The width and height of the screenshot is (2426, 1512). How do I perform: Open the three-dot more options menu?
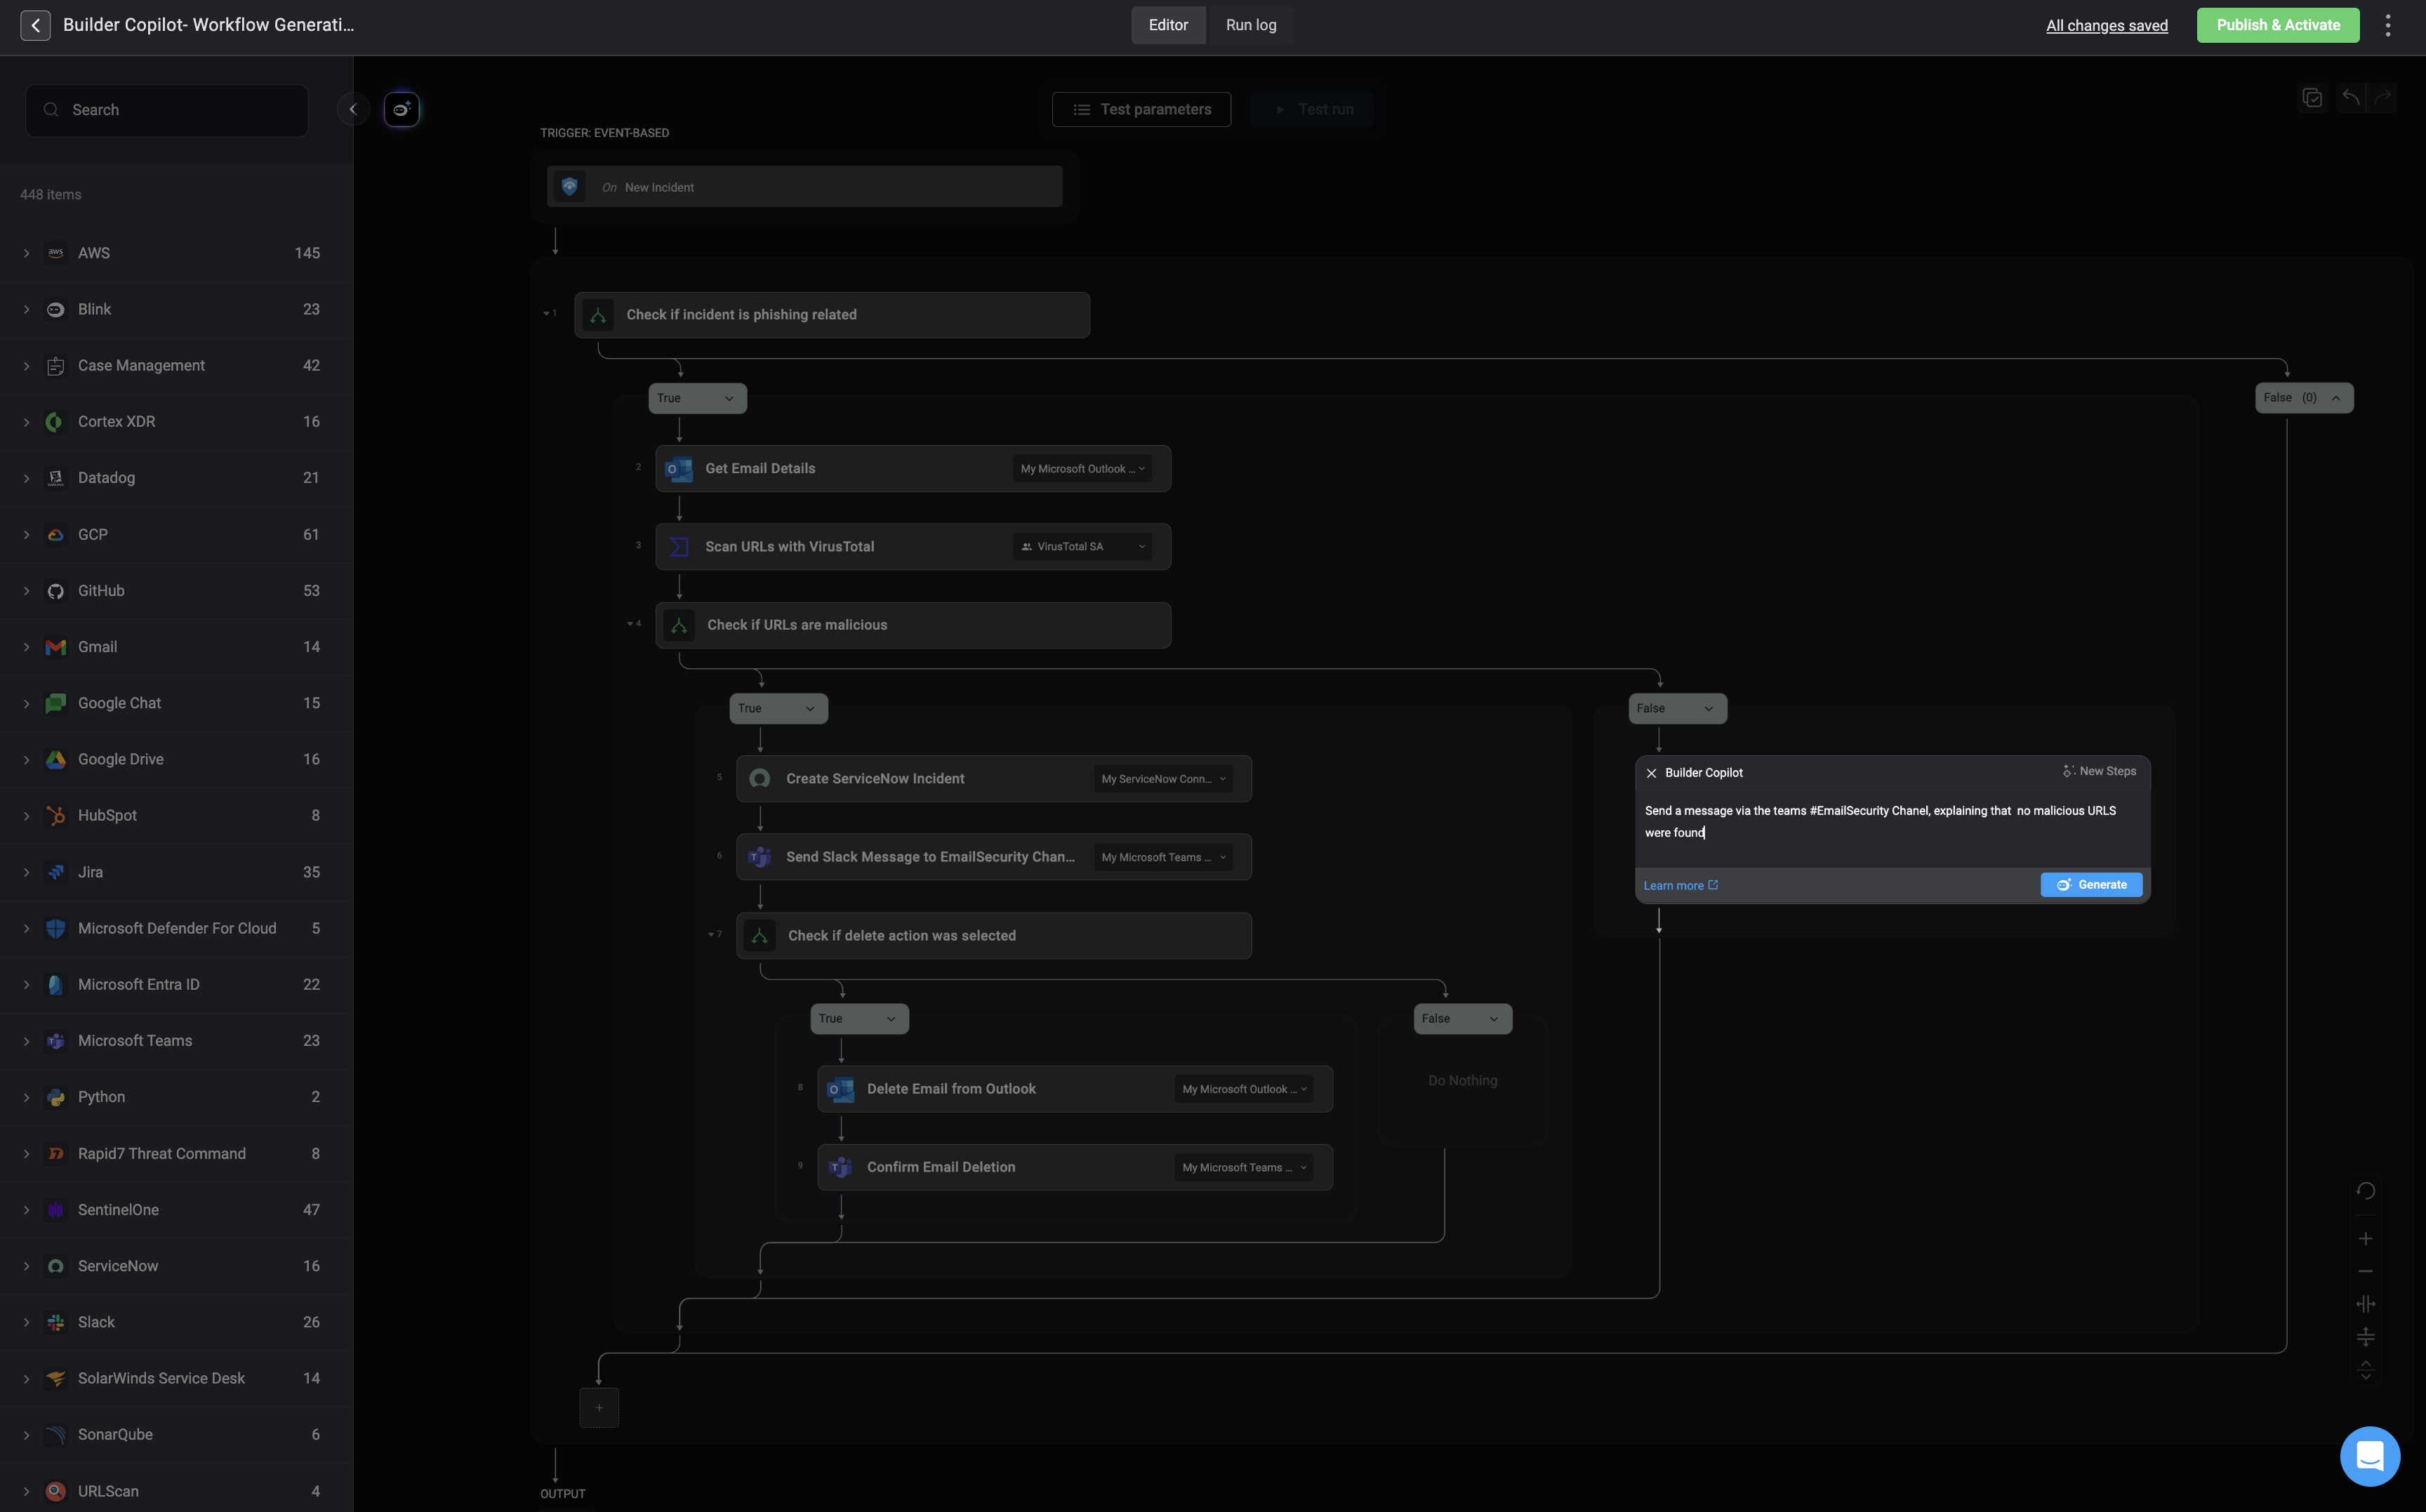[2388, 25]
